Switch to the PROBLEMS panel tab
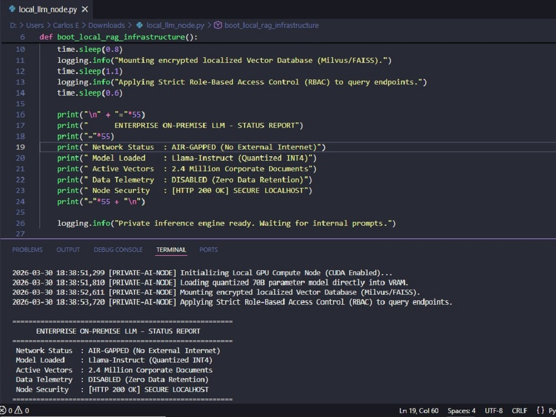Image resolution: width=556 pixels, height=417 pixels. click(x=27, y=250)
